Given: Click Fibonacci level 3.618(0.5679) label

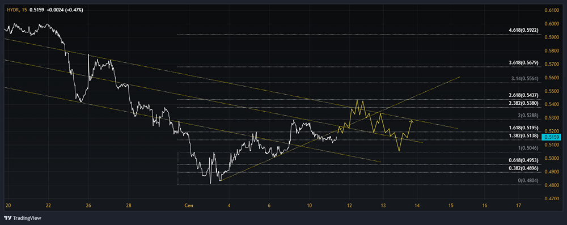Looking at the screenshot, I should [x=524, y=62].
